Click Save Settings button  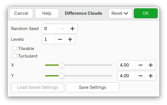[x=93, y=87]
